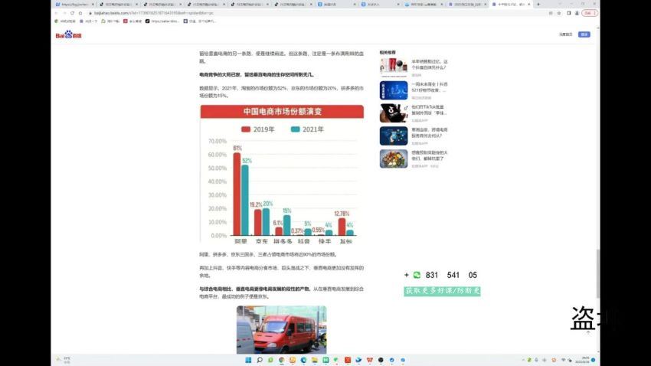Switch to the second tab with the TikTok icon

(117, 4)
